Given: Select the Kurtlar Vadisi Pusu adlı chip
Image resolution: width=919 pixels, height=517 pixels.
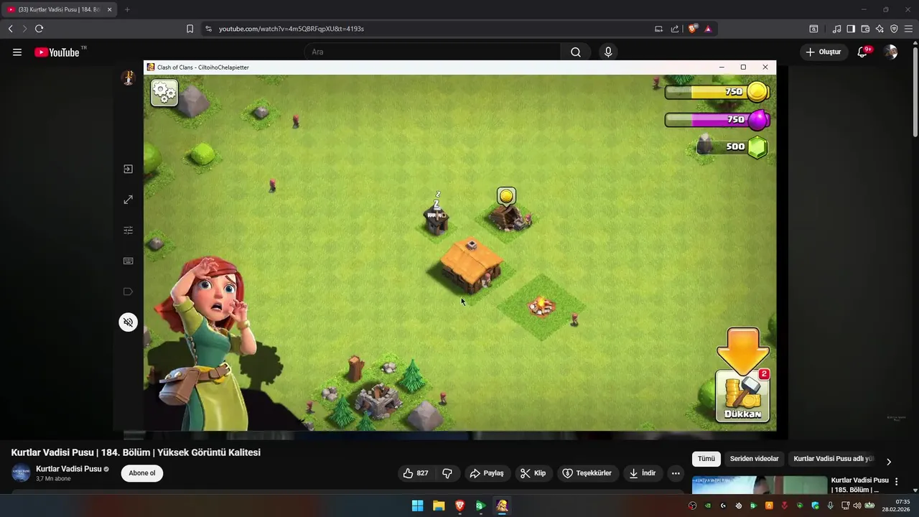Looking at the screenshot, I should coord(834,459).
